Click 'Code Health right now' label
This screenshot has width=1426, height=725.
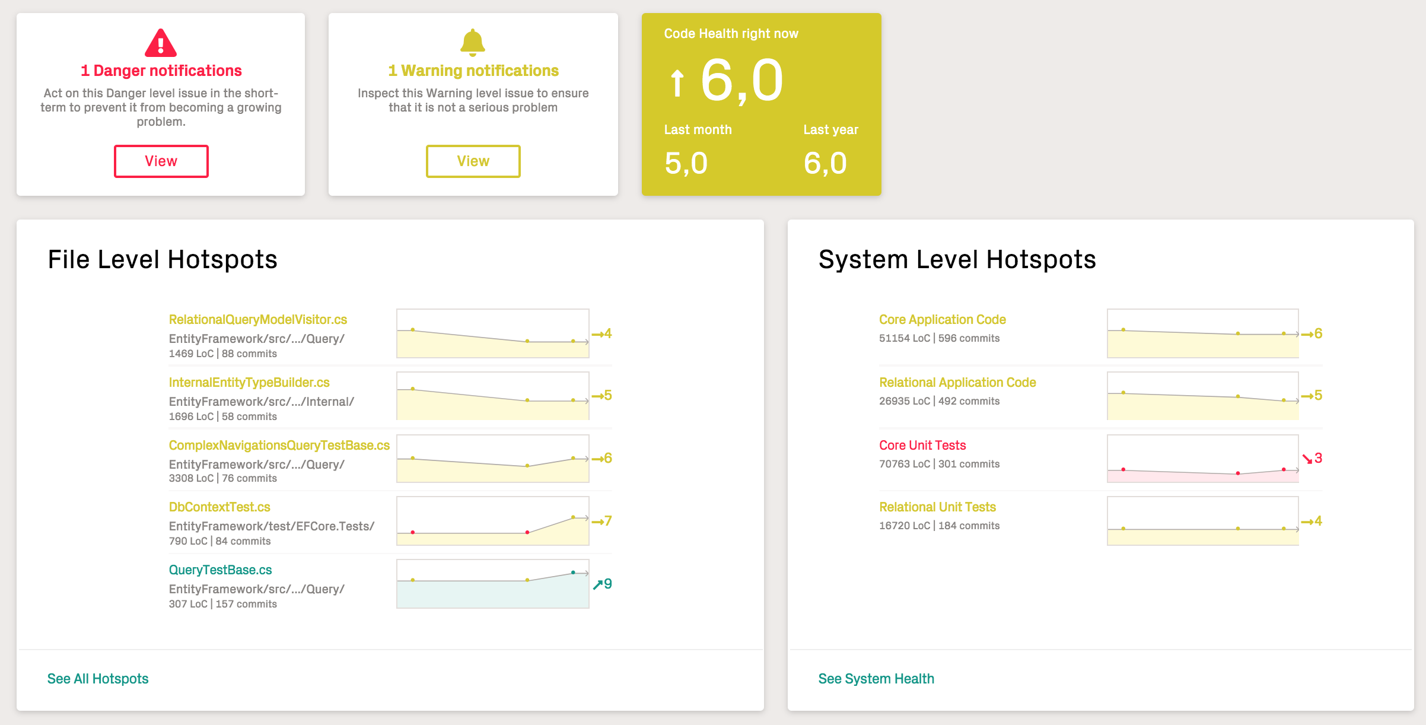(731, 34)
